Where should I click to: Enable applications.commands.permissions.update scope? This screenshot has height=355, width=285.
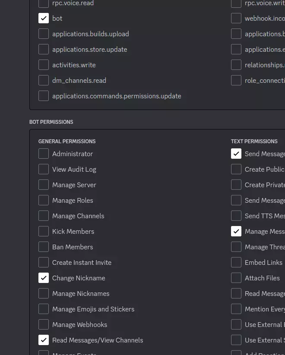click(44, 96)
